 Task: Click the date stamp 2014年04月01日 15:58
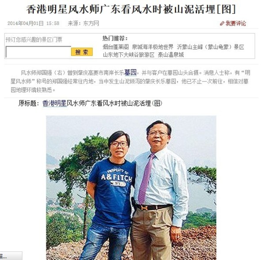[33, 23]
